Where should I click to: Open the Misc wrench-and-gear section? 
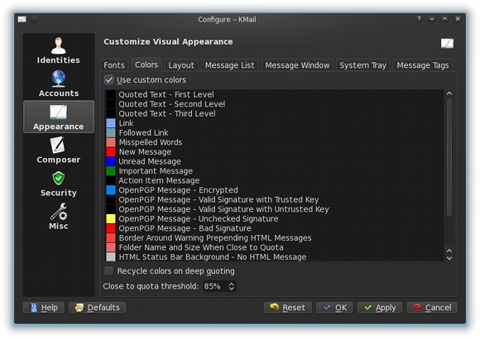[x=59, y=217]
